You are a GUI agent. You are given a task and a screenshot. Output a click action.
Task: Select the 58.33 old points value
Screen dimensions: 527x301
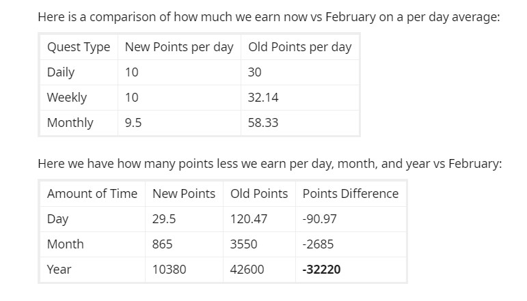pyautogui.click(x=263, y=123)
